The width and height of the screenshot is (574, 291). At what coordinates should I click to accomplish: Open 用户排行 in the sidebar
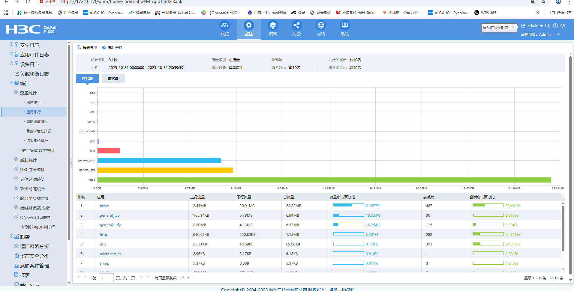[x=34, y=102]
